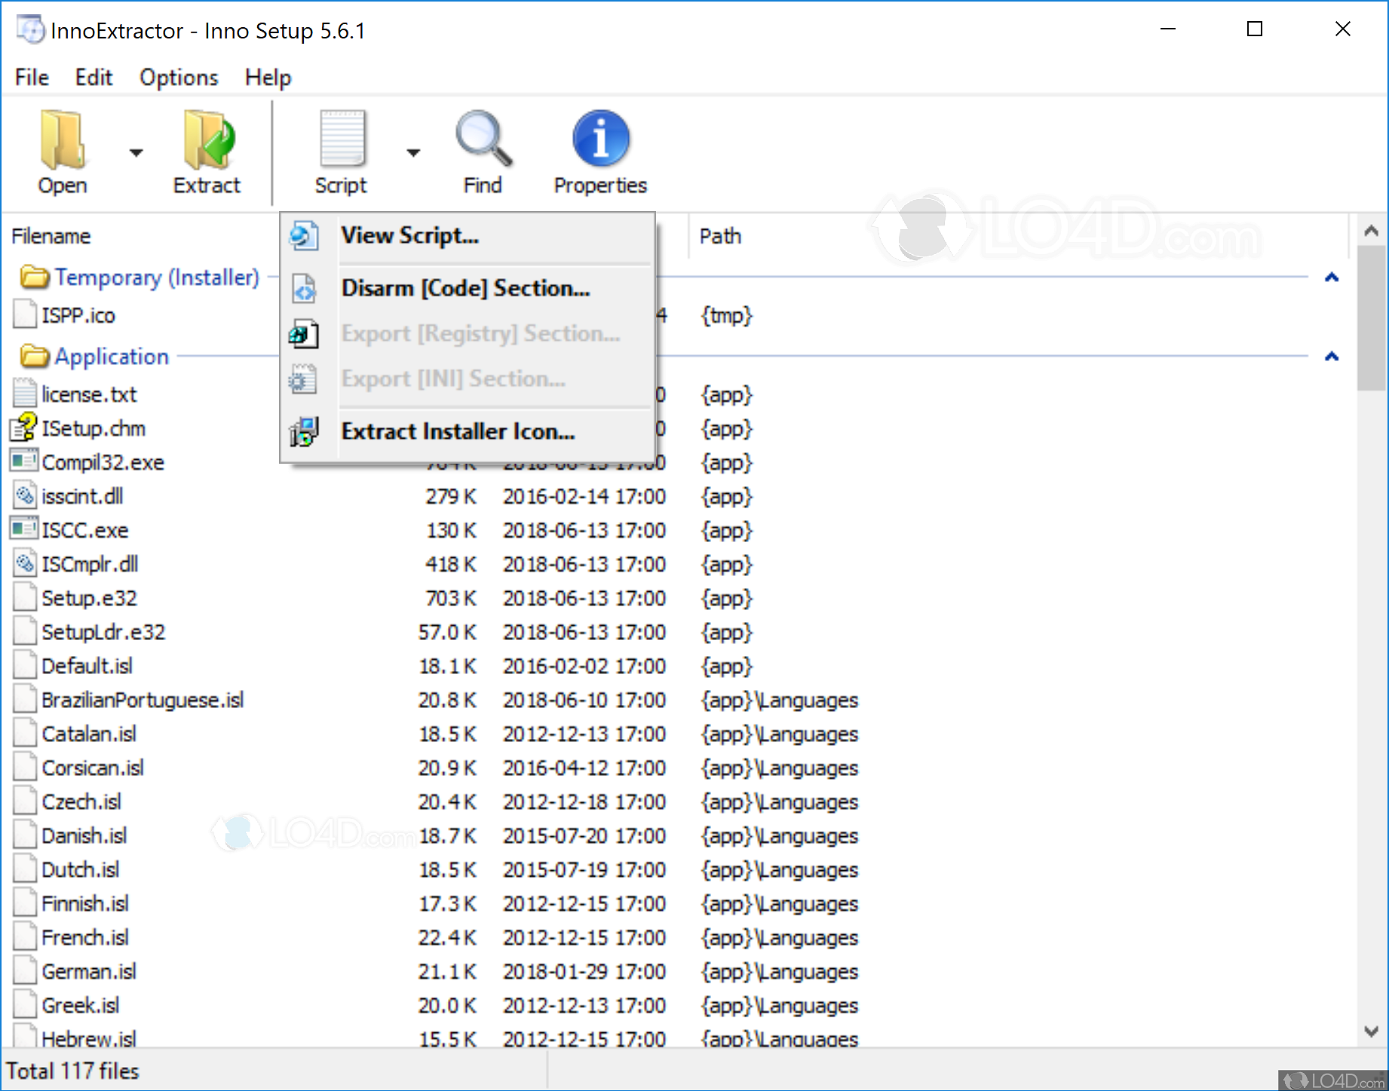Open the Help menu
The height and width of the screenshot is (1091, 1389).
tap(268, 77)
